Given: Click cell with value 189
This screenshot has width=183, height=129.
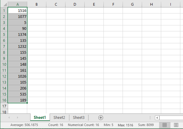Looking at the screenshot, I should point(18,100).
